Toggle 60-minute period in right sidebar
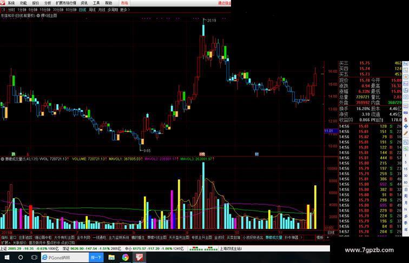The width and height of the screenshot is (409, 263). pos(406,183)
